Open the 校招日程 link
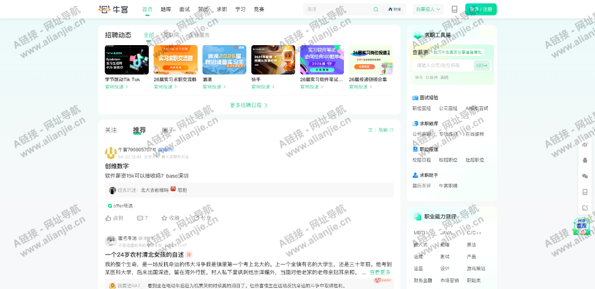Image resolution: width=595 pixels, height=289 pixels. [422, 160]
